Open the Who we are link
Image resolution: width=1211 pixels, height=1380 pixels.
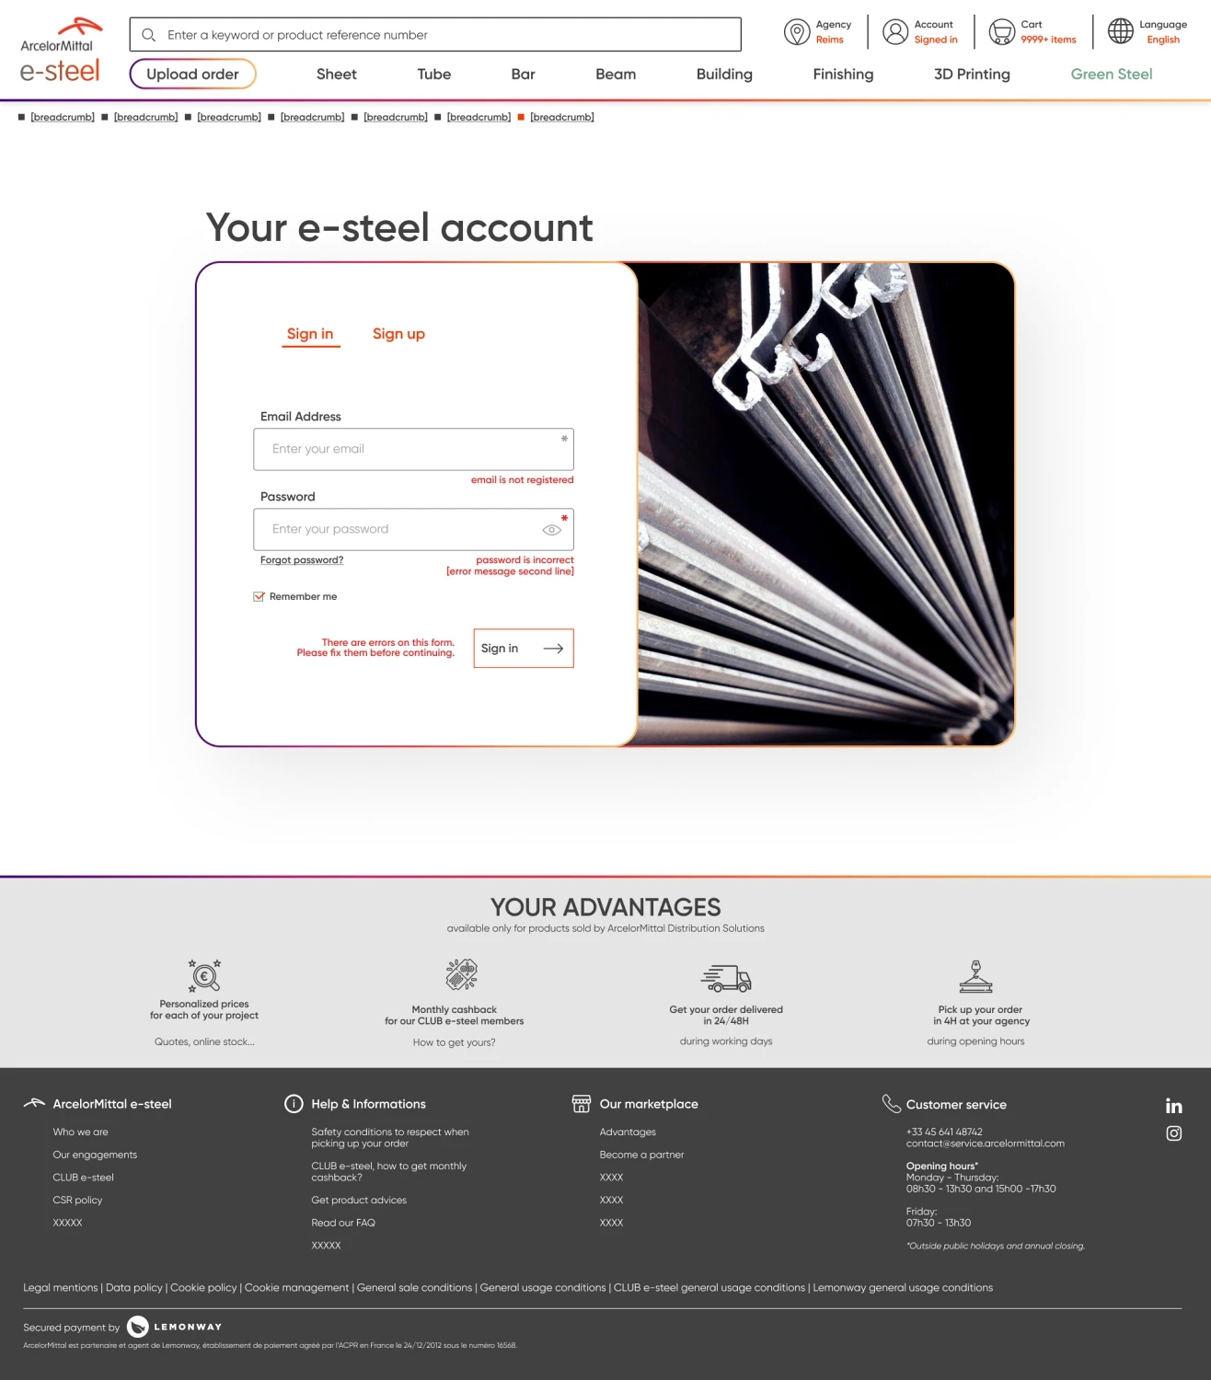click(x=80, y=1133)
